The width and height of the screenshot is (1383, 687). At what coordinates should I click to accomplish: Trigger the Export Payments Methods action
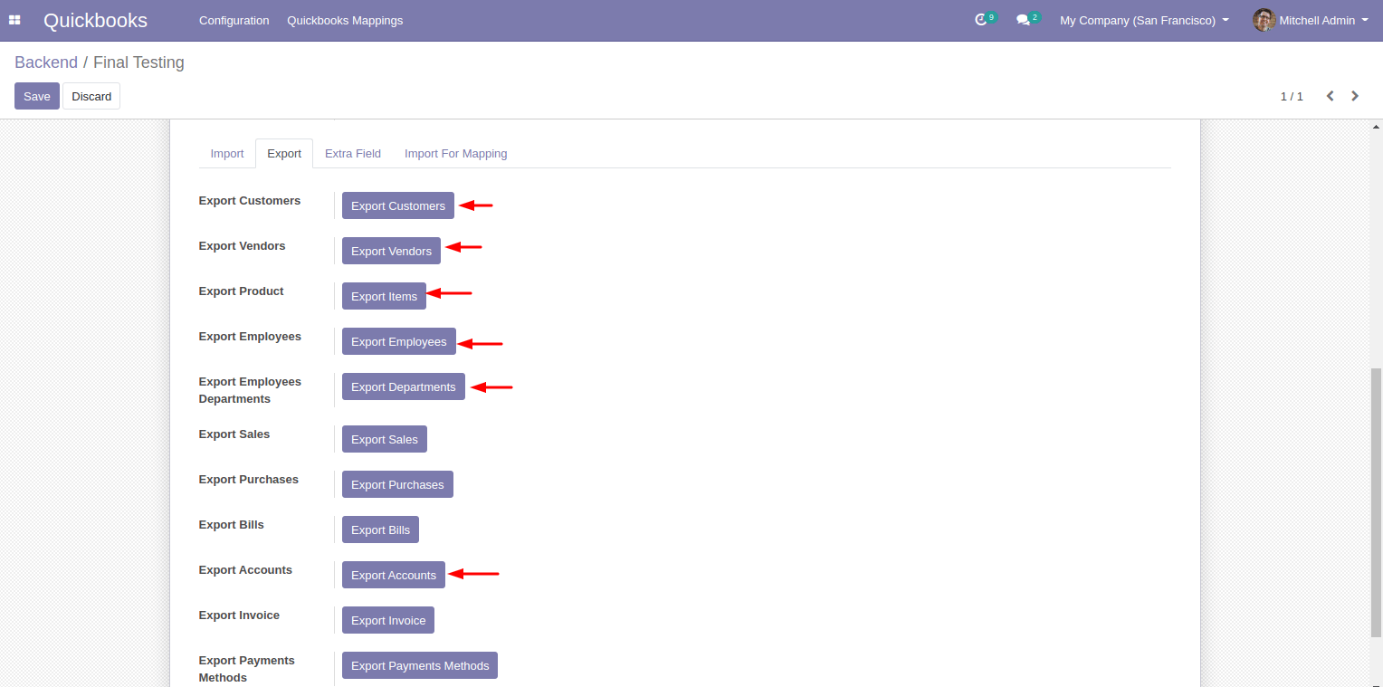click(x=419, y=665)
